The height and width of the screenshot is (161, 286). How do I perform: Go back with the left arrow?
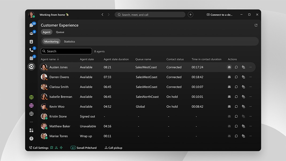103,15
